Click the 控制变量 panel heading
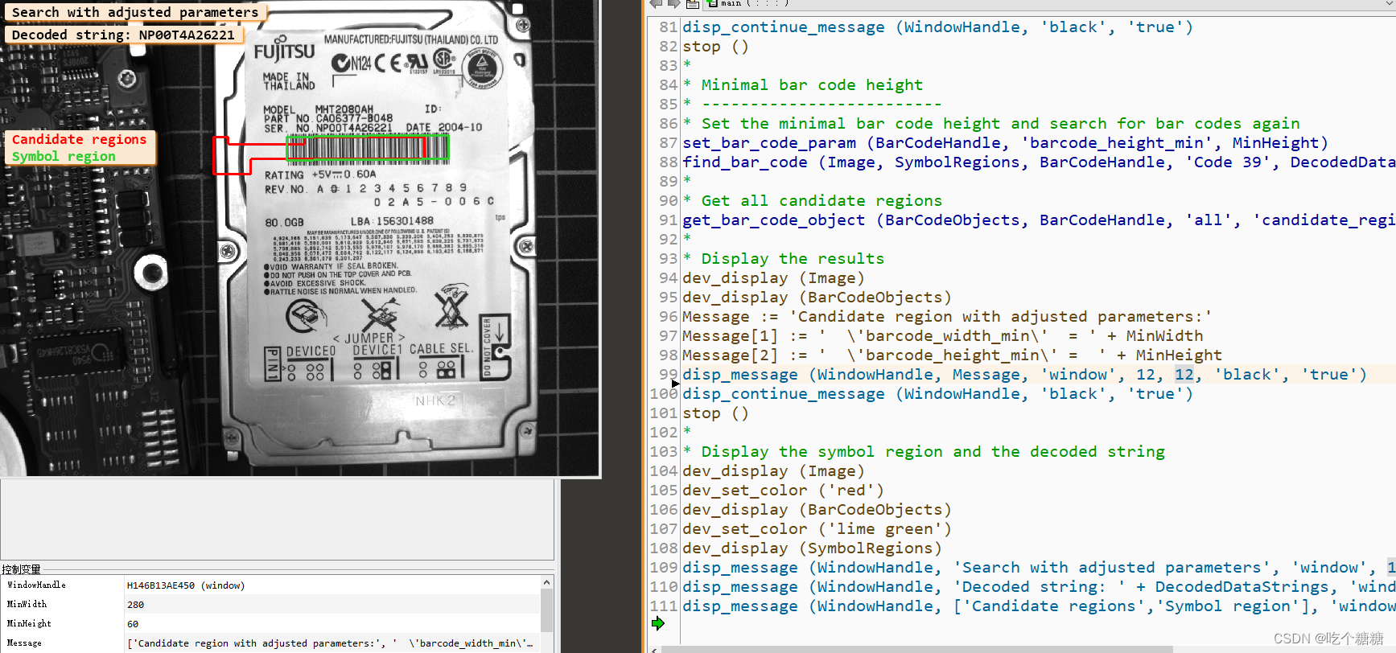The height and width of the screenshot is (653, 1396). point(21,569)
